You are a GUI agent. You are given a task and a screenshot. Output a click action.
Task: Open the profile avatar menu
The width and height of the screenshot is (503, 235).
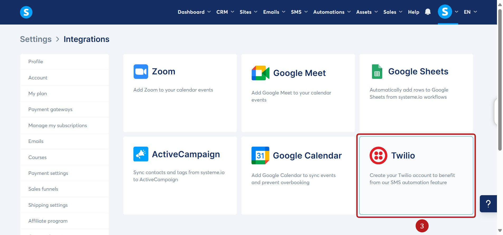(x=445, y=12)
